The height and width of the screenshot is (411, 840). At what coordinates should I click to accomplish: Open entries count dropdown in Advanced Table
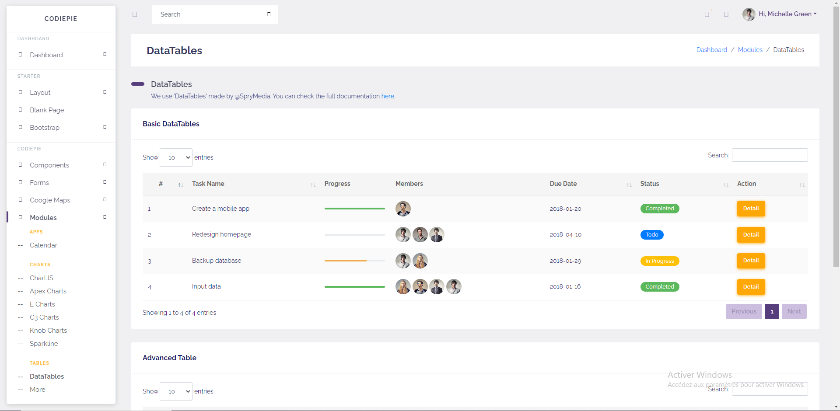click(x=176, y=391)
